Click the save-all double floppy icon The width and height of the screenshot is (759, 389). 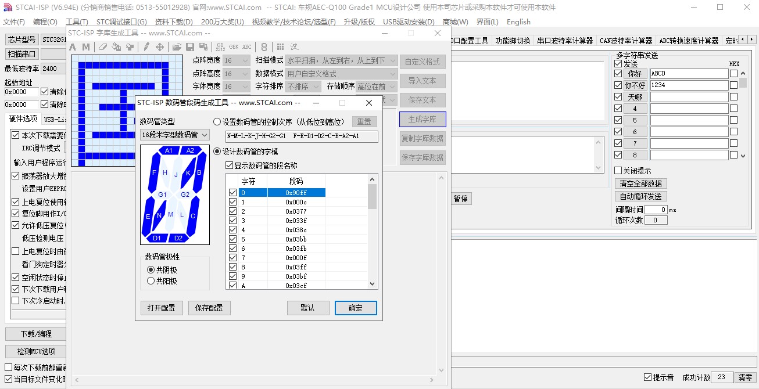pos(203,47)
